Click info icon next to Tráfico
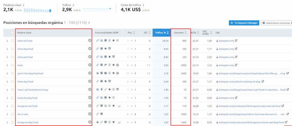The height and width of the screenshot is (126, 292). click(x=73, y=5)
